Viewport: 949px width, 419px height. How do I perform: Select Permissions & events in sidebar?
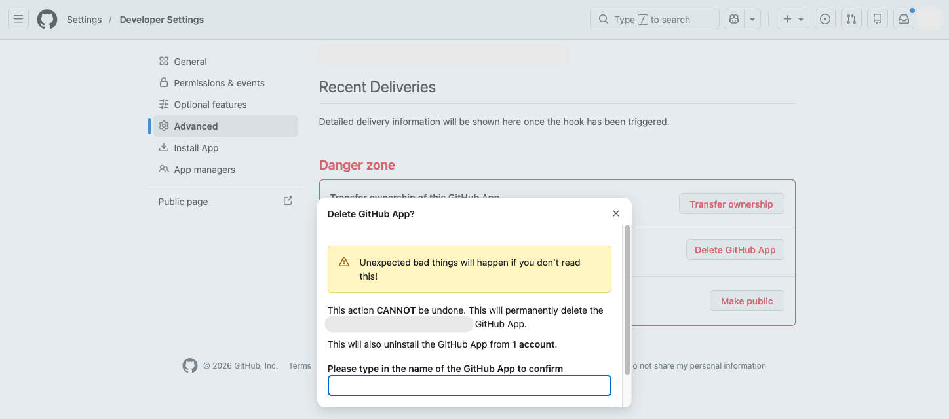pyautogui.click(x=225, y=83)
